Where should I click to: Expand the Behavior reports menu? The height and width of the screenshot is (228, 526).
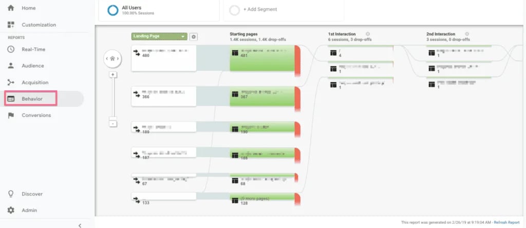point(32,99)
